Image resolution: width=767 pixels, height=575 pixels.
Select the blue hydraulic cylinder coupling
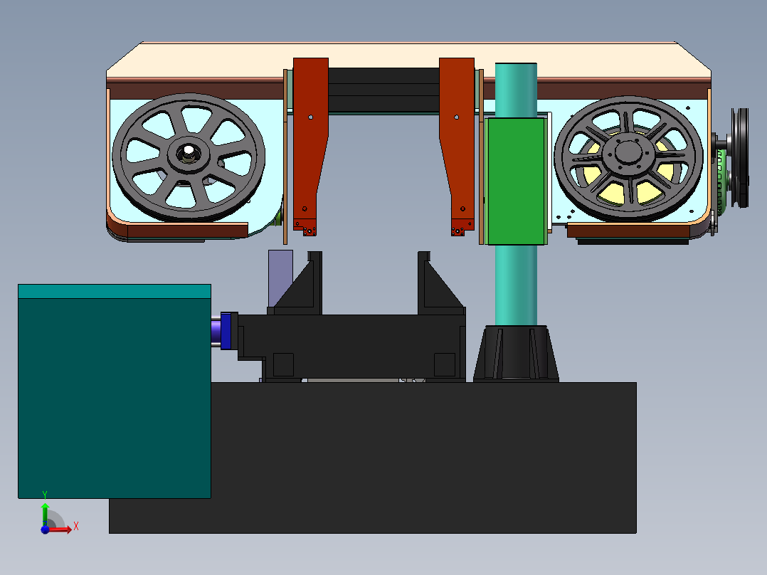click(x=226, y=332)
